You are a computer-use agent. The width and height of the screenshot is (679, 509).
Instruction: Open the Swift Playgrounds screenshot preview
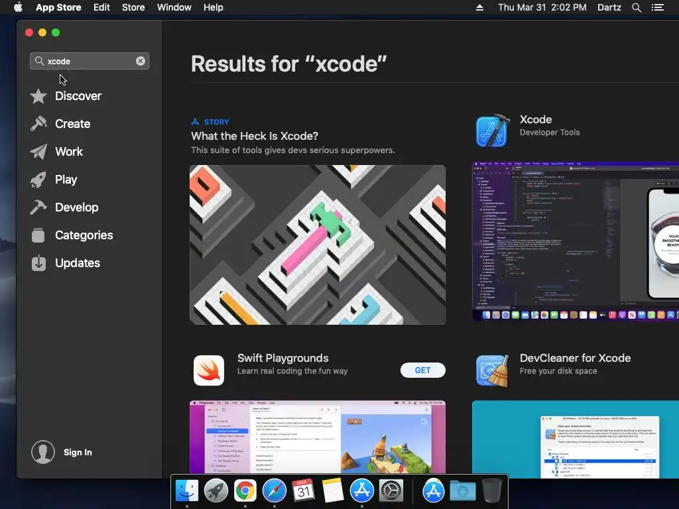point(318,437)
